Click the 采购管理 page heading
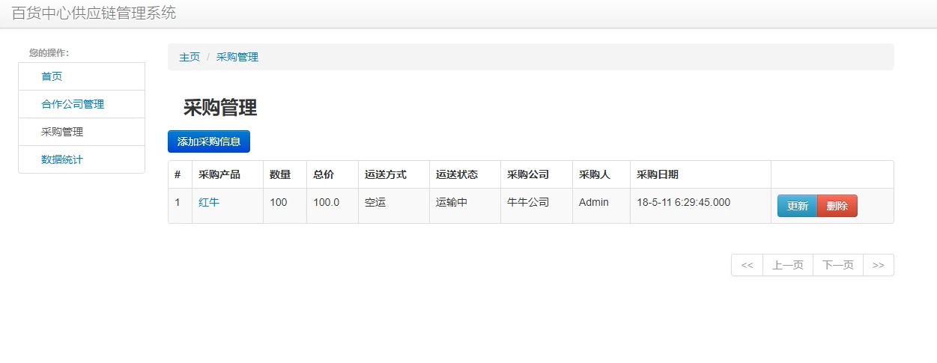The height and width of the screenshot is (363, 937). point(220,108)
